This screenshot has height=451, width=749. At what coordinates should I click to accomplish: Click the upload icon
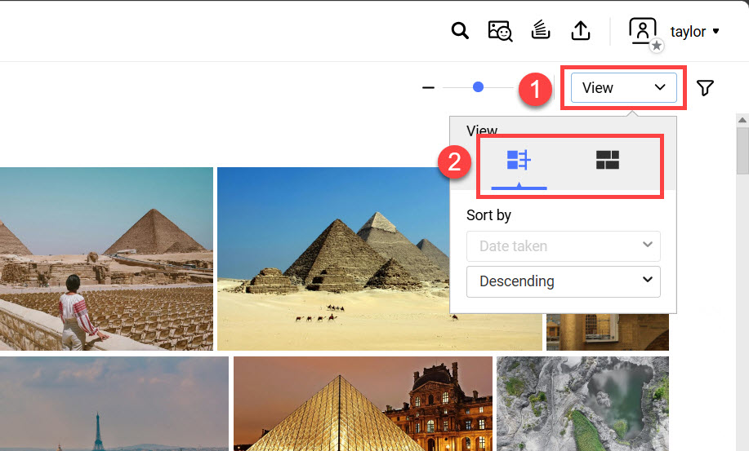pos(581,30)
